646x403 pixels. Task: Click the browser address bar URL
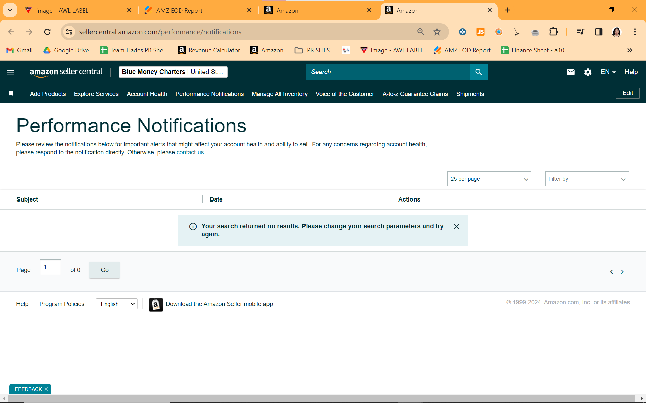(160, 32)
